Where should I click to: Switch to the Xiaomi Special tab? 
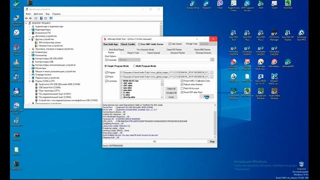(x=153, y=53)
